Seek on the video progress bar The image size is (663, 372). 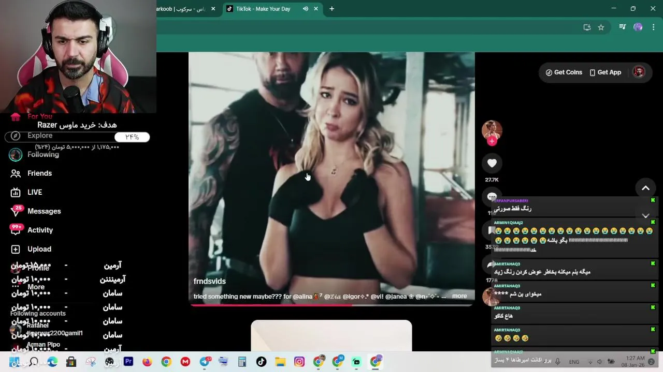pyautogui.click(x=331, y=305)
